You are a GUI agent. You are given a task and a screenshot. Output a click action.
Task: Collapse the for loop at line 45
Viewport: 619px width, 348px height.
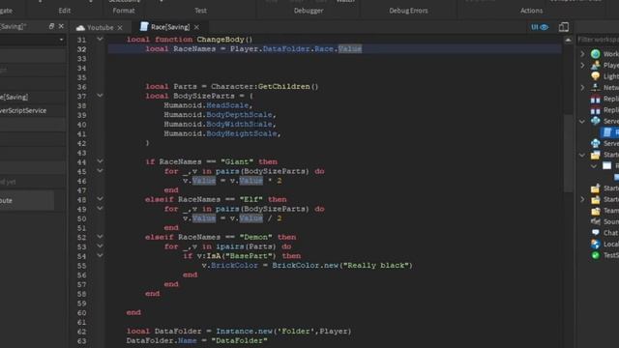[x=100, y=171]
